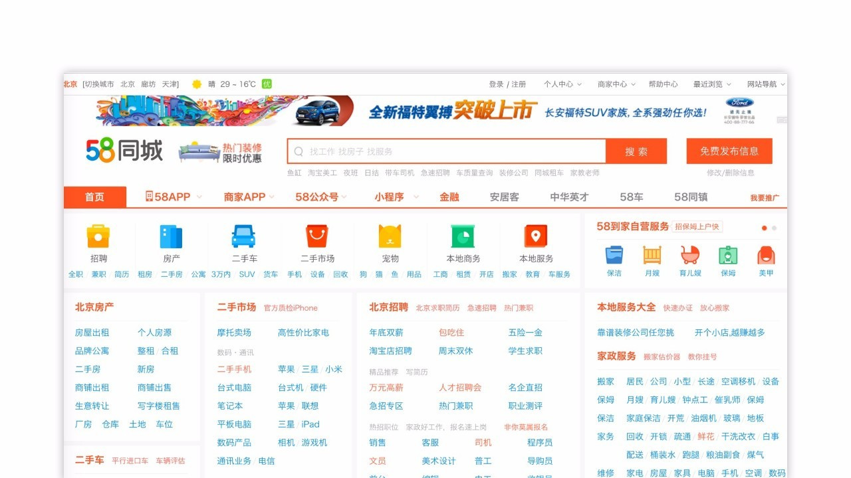Viewport: 851px width, 478px height.
Task: Open the 年底双薪 job link
Action: pyautogui.click(x=386, y=333)
